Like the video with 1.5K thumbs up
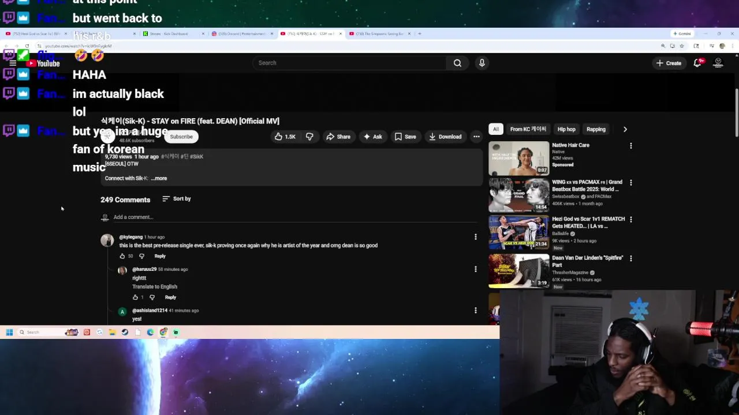The width and height of the screenshot is (739, 415). pos(285,137)
